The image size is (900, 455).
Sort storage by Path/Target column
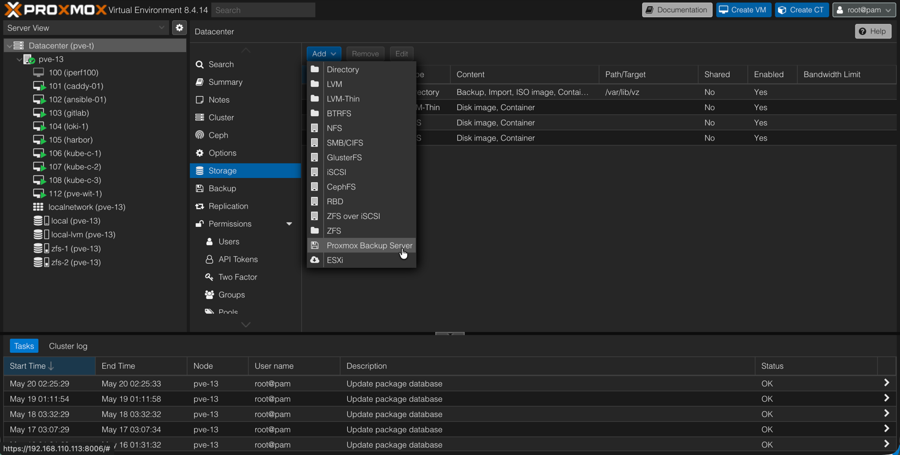(x=648, y=75)
